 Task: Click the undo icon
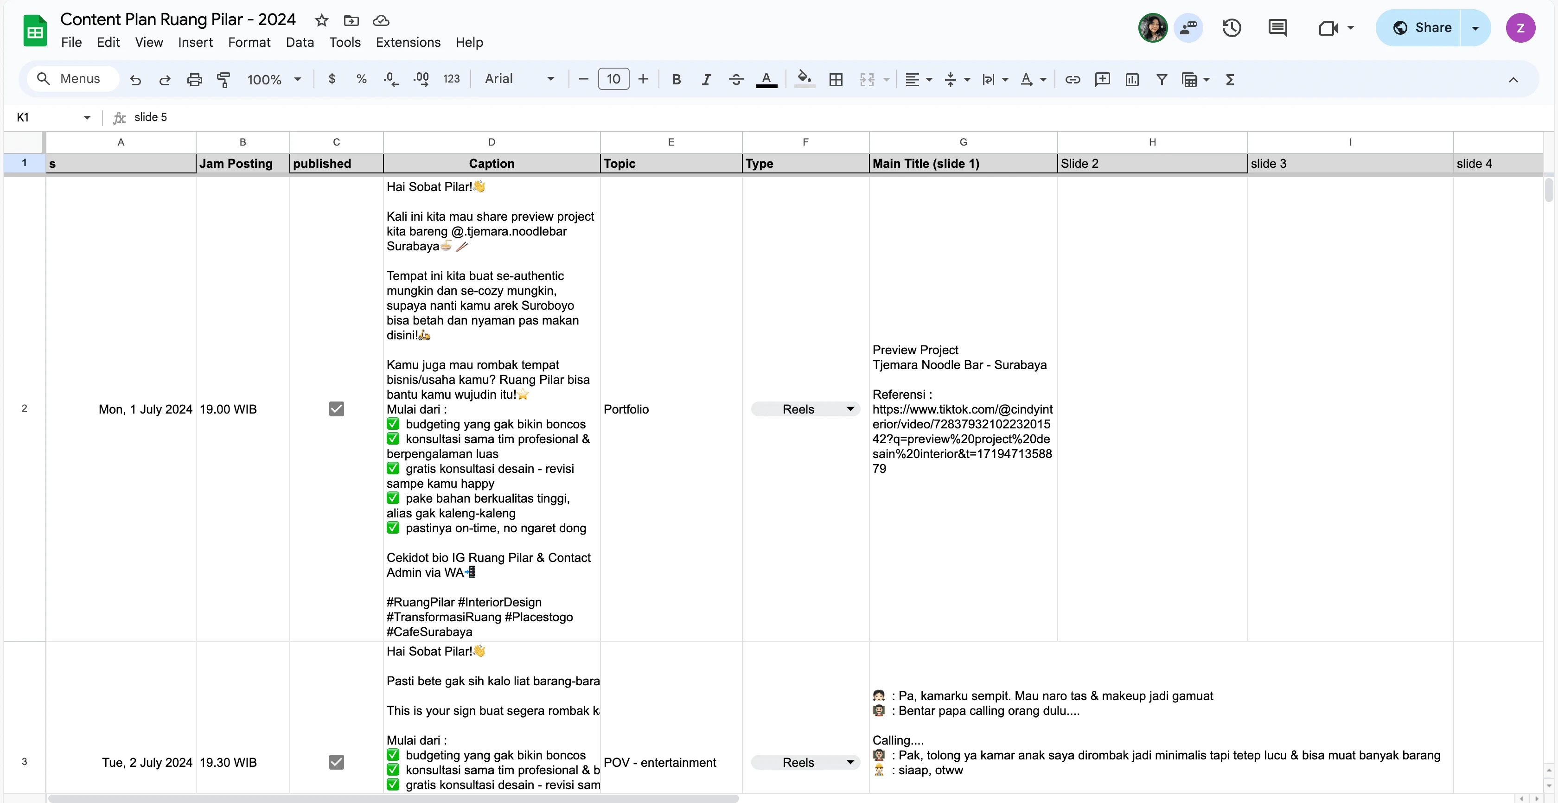point(135,79)
